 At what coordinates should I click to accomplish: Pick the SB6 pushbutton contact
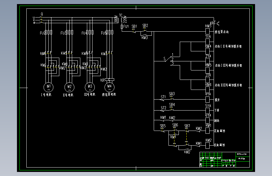174,129
